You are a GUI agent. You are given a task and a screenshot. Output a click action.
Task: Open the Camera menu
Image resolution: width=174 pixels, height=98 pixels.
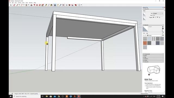tap(19, 3)
